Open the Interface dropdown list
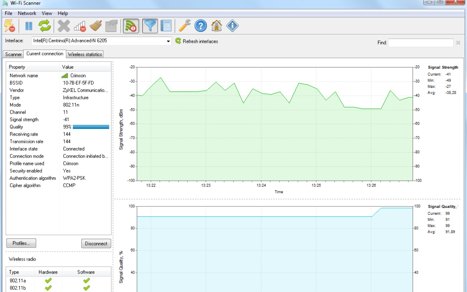 168,41
